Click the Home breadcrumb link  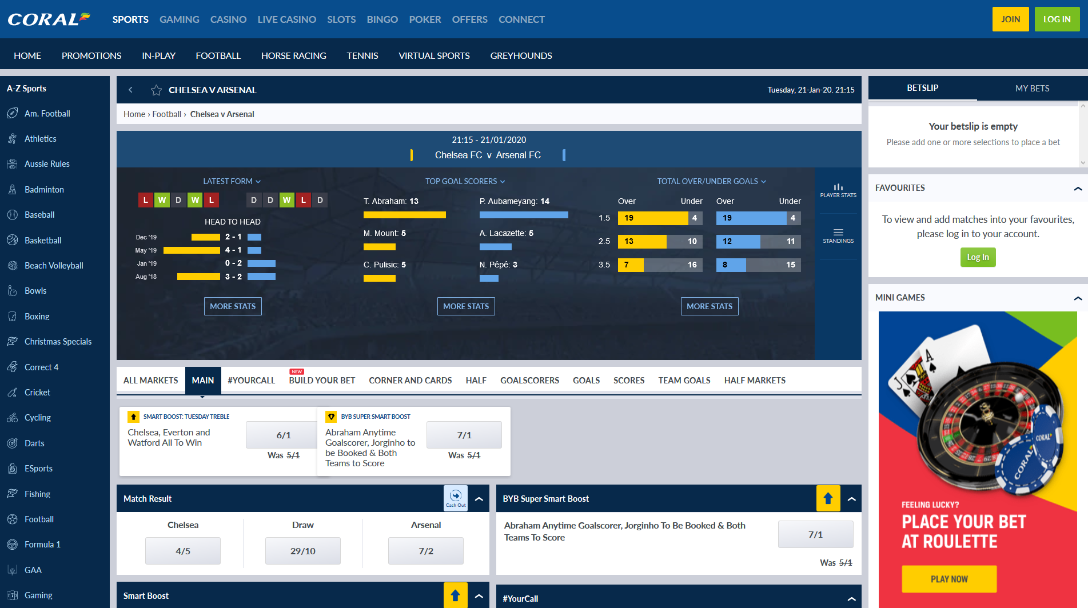pos(134,114)
